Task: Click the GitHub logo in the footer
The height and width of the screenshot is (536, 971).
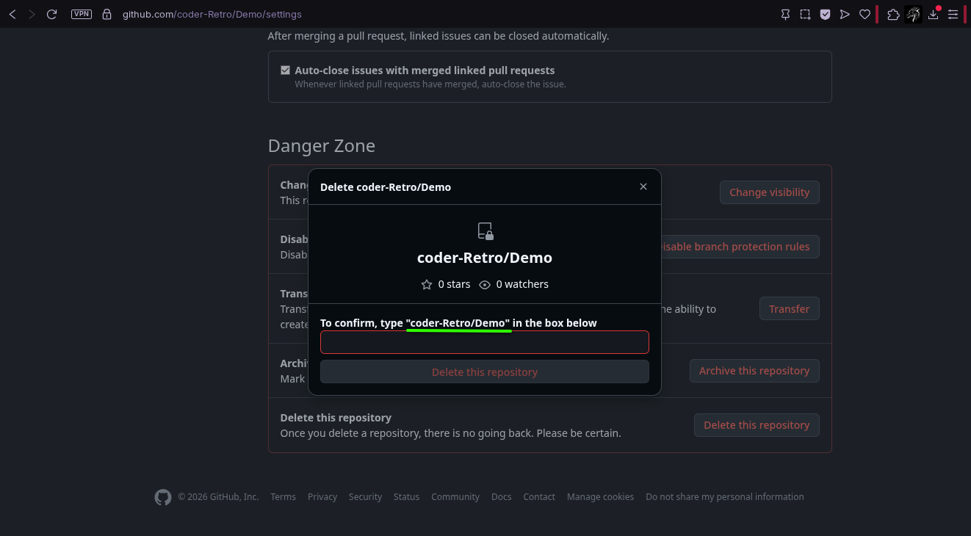Action: click(163, 497)
